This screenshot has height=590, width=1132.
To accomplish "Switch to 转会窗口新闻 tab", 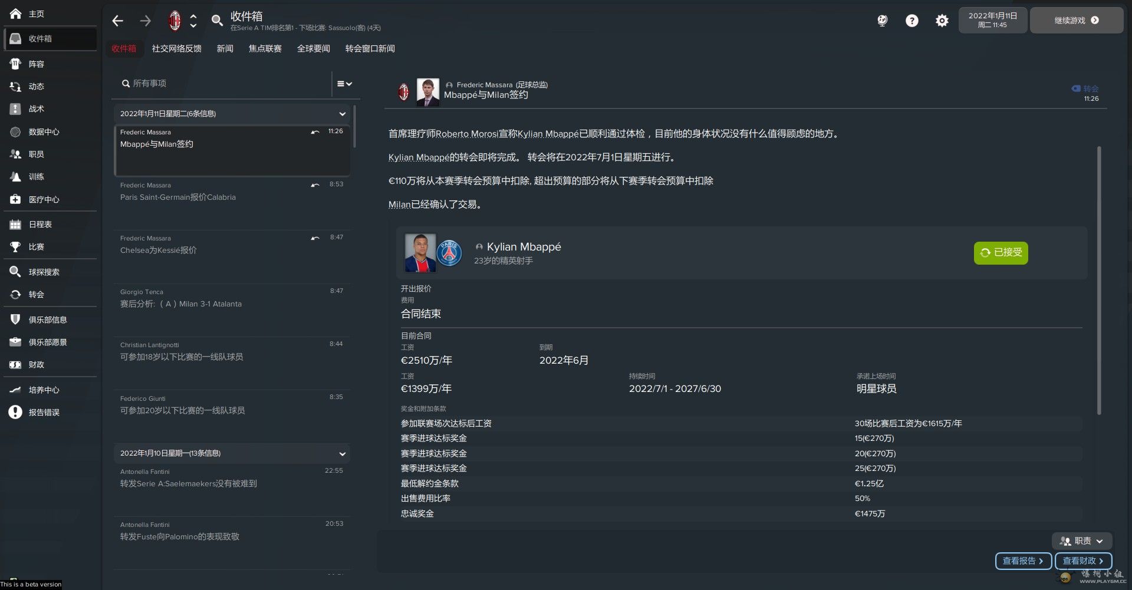I will click(x=370, y=48).
